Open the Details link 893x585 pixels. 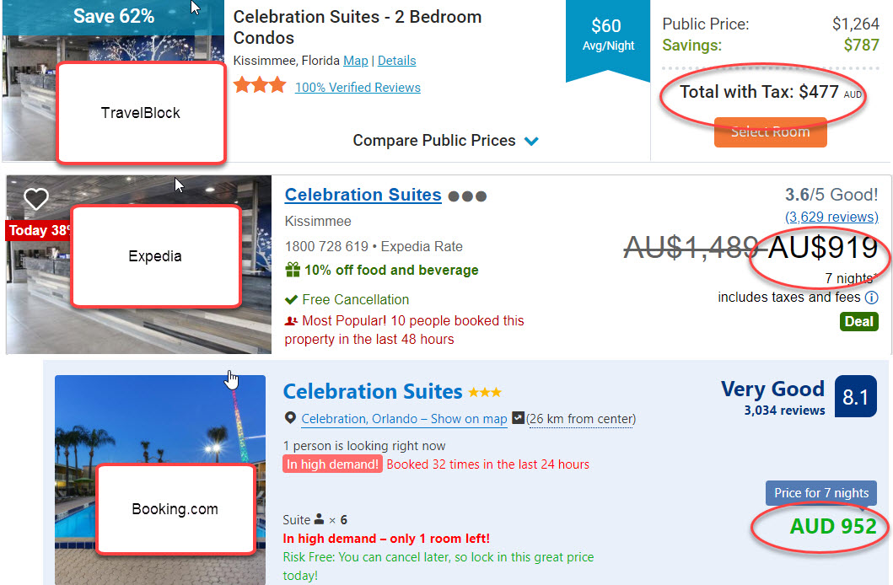pyautogui.click(x=397, y=61)
